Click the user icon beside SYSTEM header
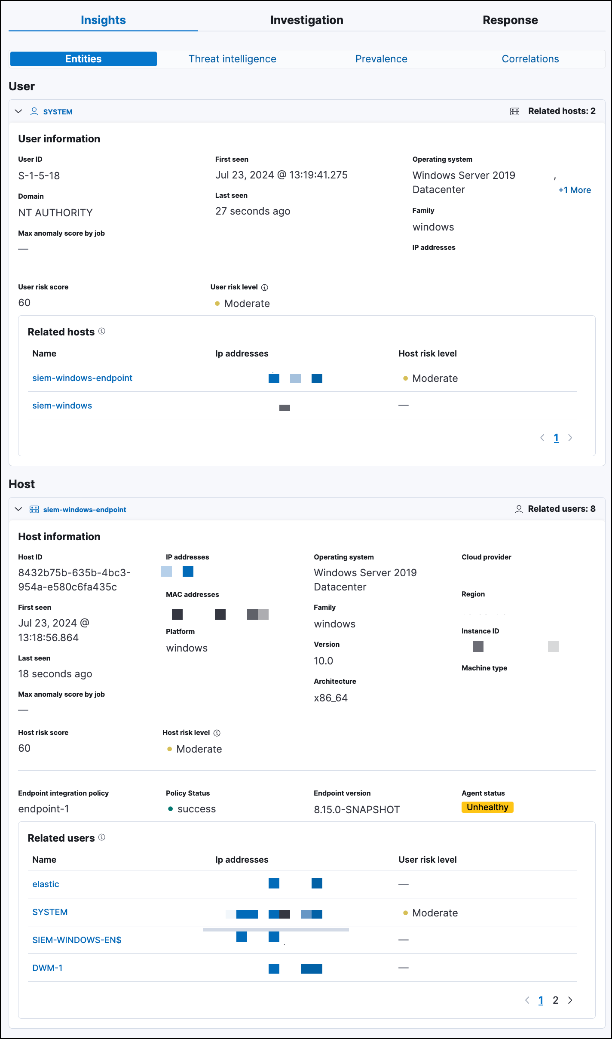 [34, 111]
